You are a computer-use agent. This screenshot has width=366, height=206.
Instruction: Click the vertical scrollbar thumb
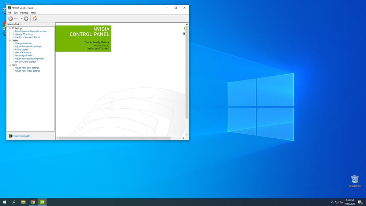point(187,72)
